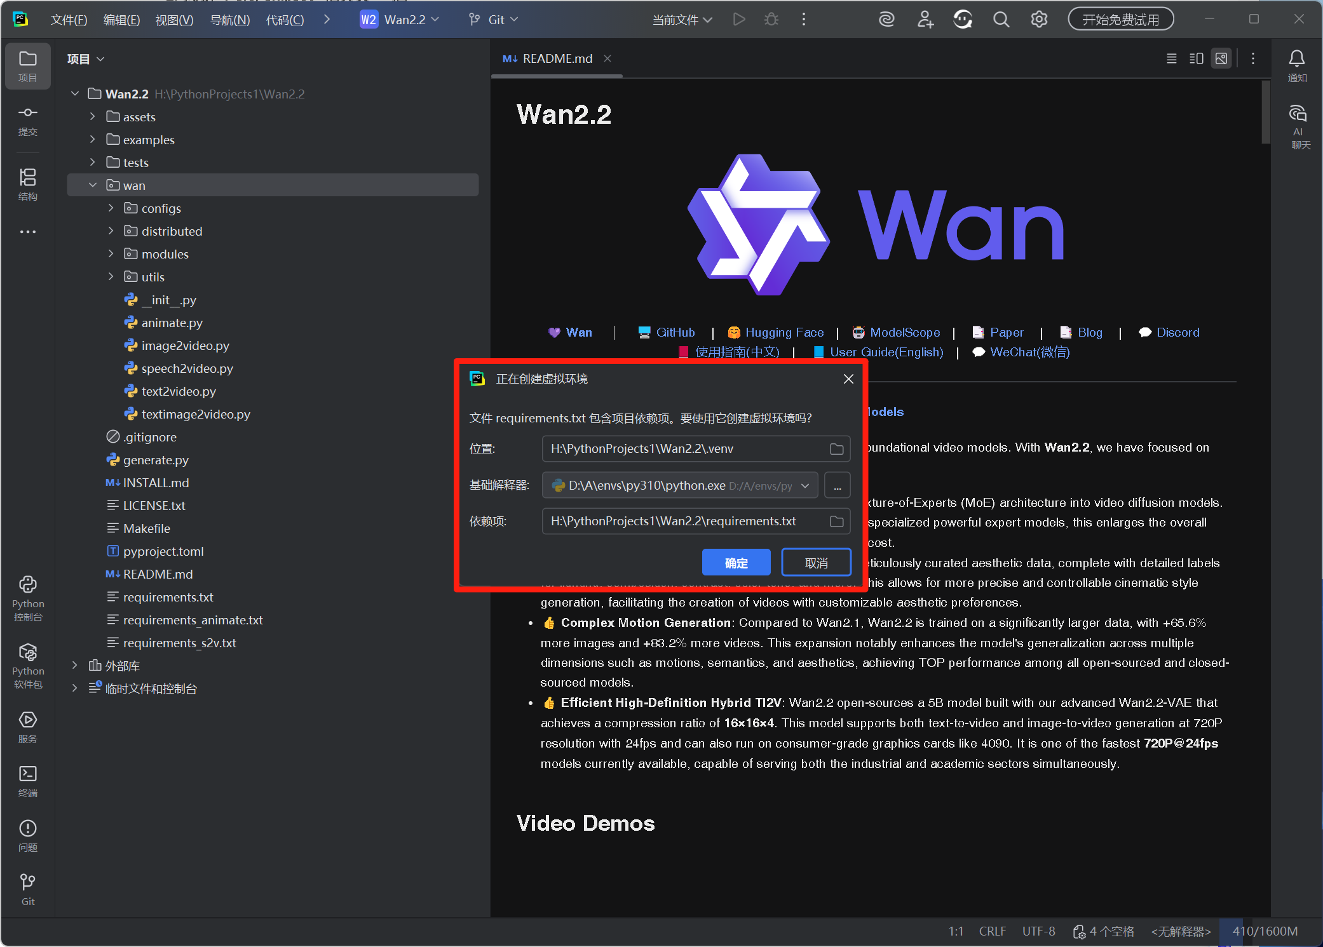Open the Git tool window in sidebar

tap(28, 889)
